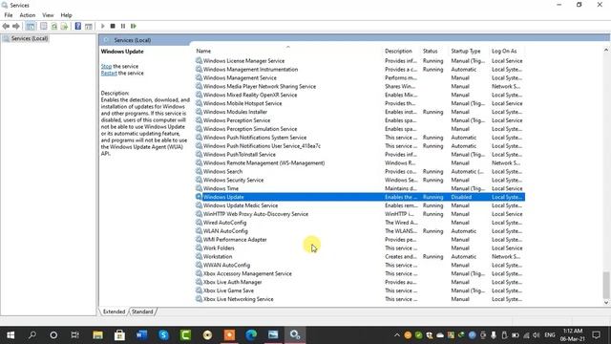Click the Refresh toolbar icon
Screen dimensions: 611x344
point(54,26)
